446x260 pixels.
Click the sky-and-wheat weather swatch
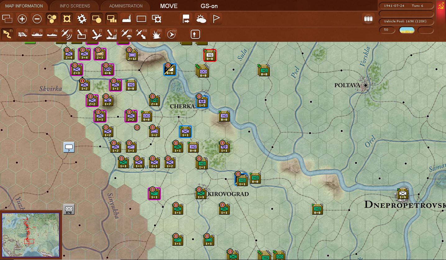407,30
